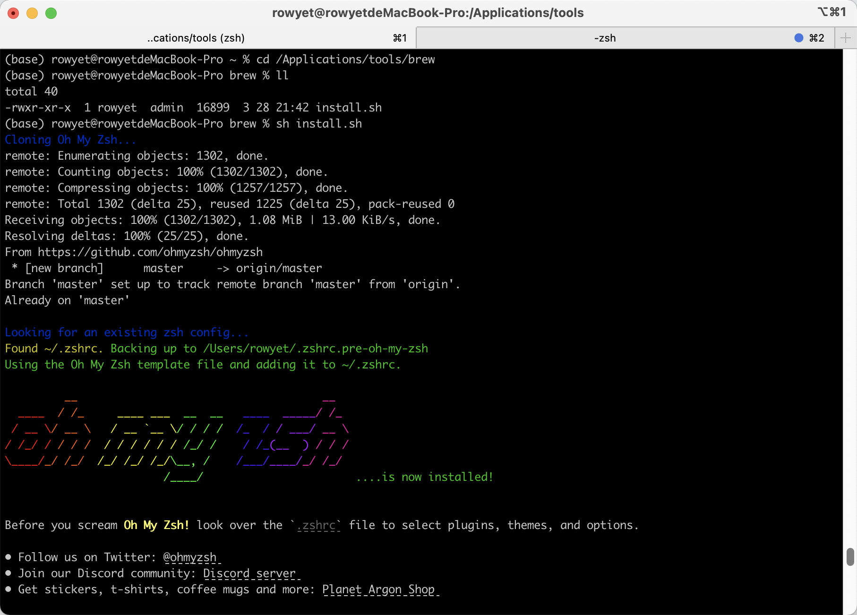This screenshot has height=615, width=857.
Task: Click 'origin/master' text
Action: click(279, 268)
